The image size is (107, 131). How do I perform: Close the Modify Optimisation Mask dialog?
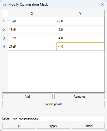pyautogui.click(x=103, y=4)
